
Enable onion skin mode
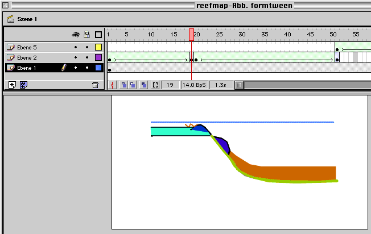[x=123, y=85]
